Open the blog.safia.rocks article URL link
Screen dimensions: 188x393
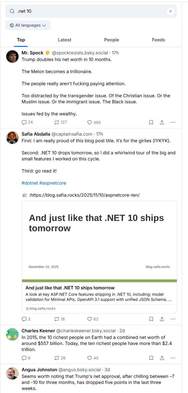click(84, 195)
